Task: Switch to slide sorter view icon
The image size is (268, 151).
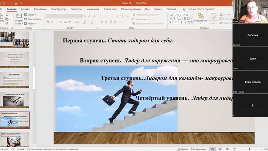Action: (x=220, y=149)
